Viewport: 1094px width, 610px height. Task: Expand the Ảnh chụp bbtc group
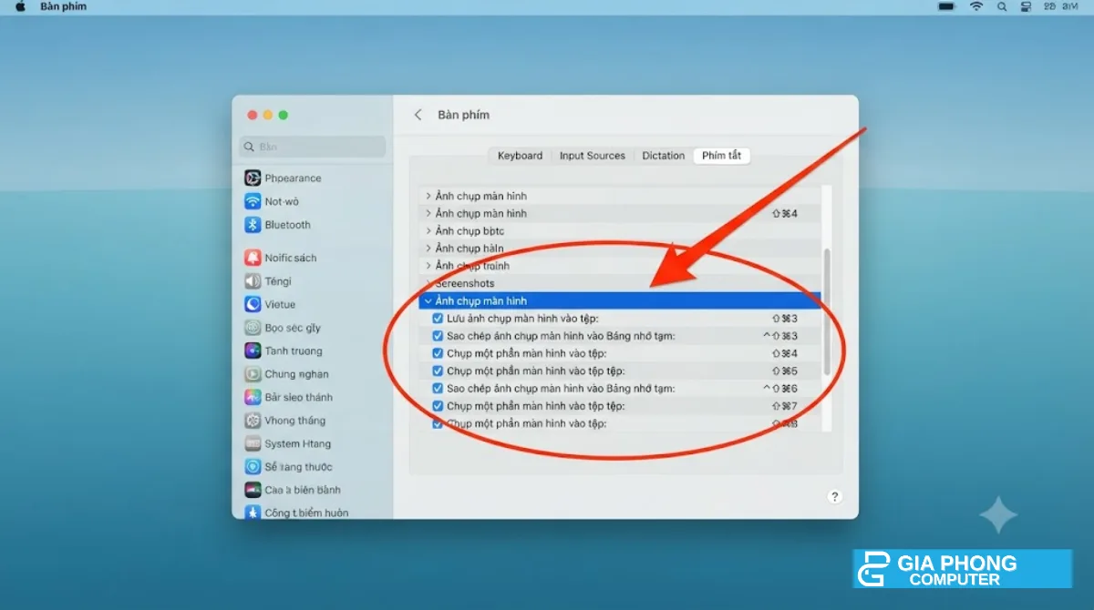click(428, 231)
